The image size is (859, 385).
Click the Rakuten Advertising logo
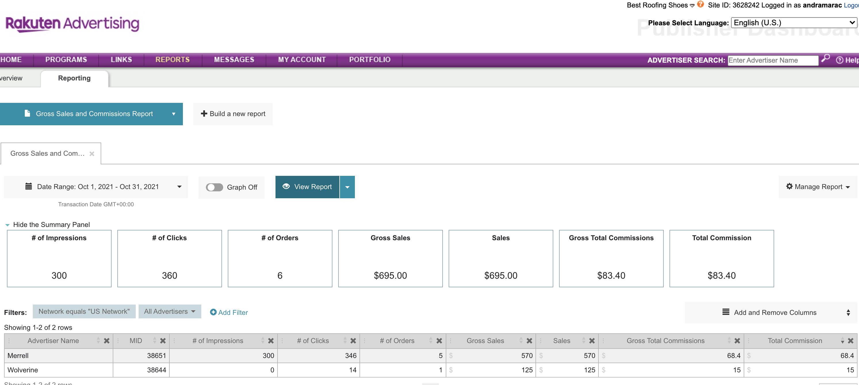pyautogui.click(x=72, y=24)
